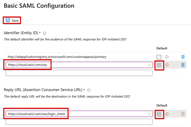Delete the adapplicationregistry identifier with trash icon
Screen dimensions: 191x127
point(183,57)
